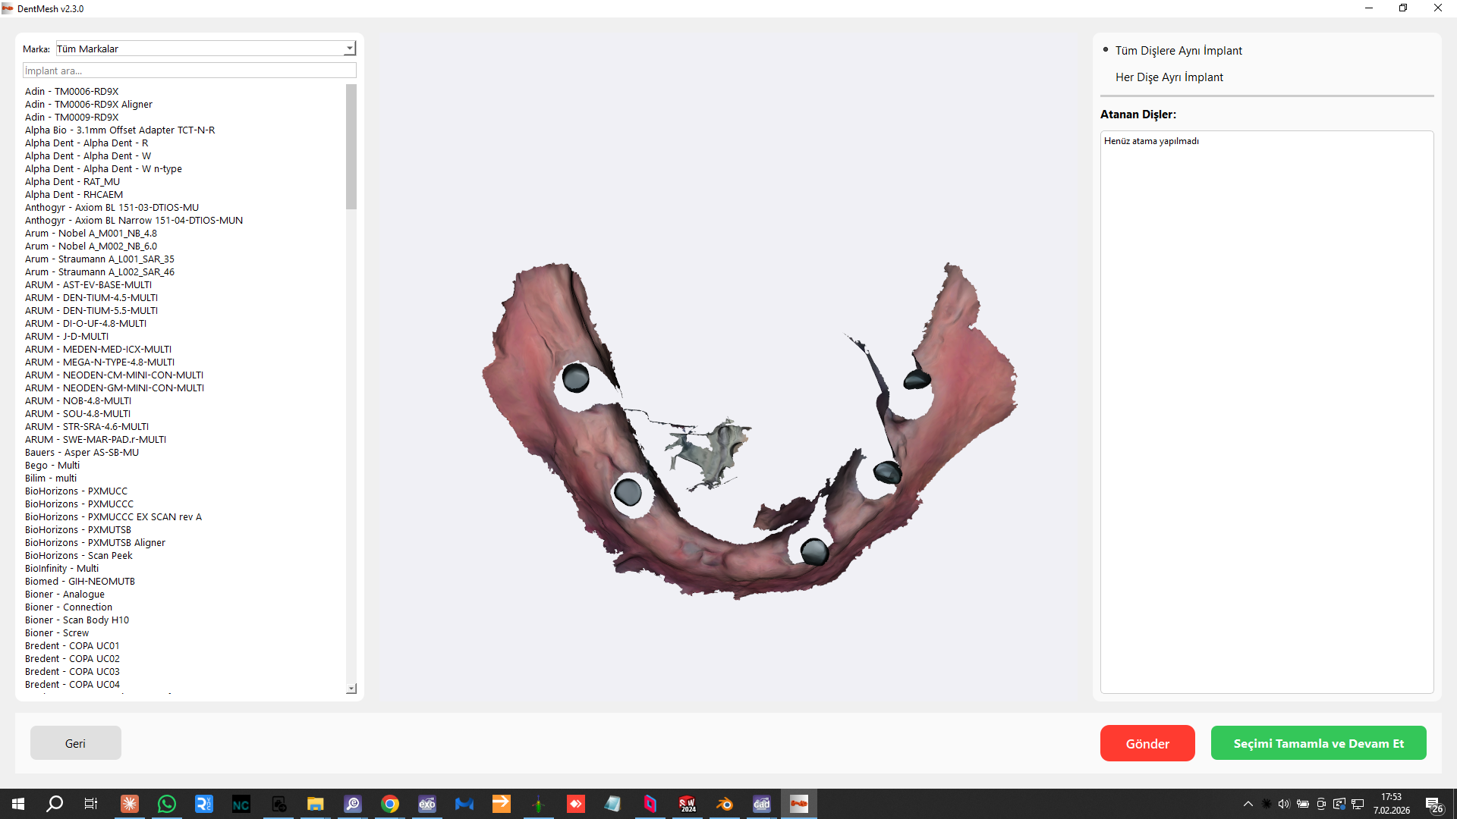Open File Explorer from the taskbar
Viewport: 1457px width, 819px height.
coord(316,804)
